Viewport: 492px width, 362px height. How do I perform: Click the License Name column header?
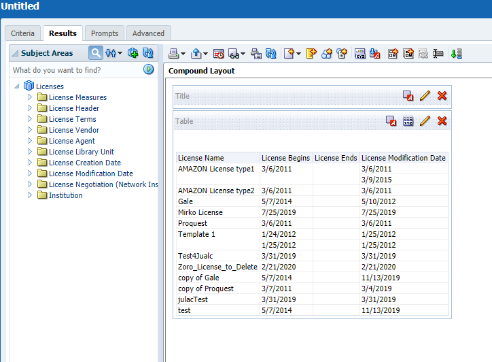(x=218, y=158)
